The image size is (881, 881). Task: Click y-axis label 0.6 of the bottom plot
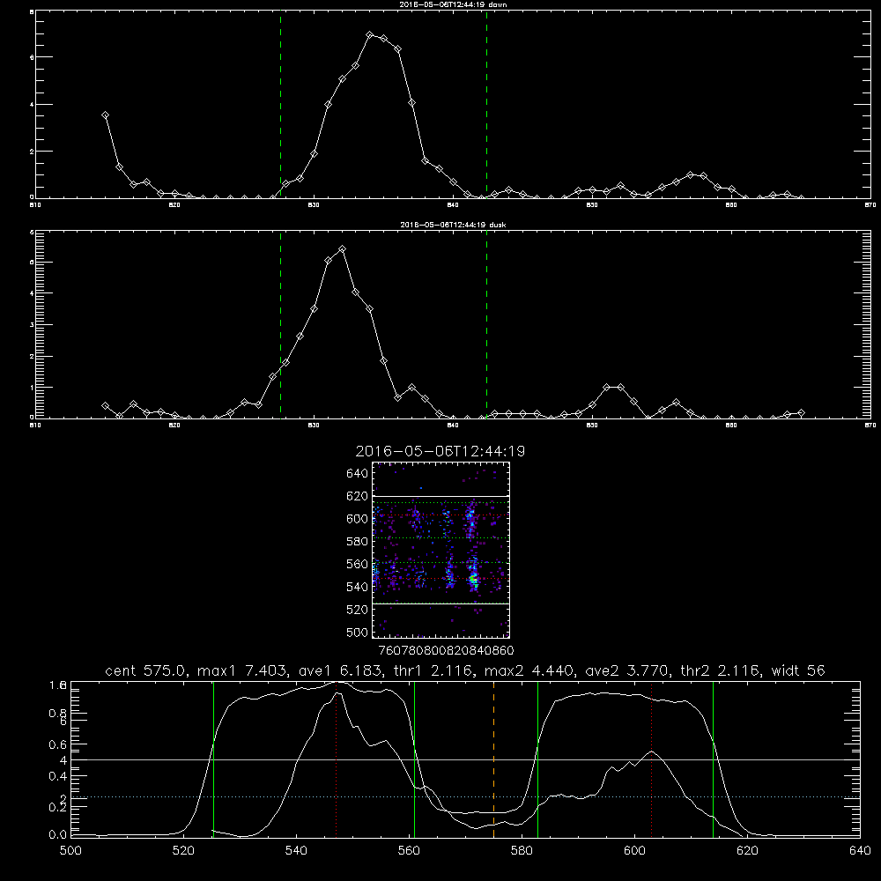click(58, 744)
